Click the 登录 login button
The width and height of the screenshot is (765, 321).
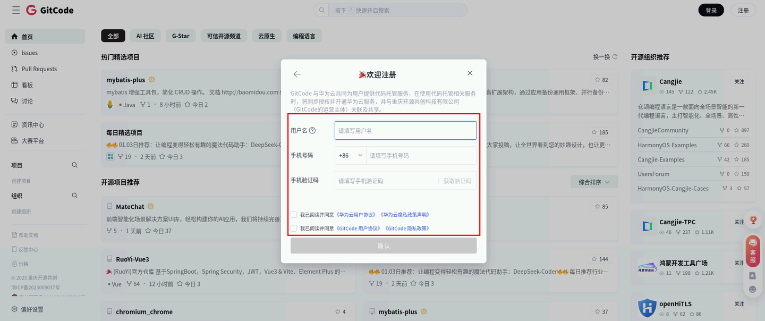711,10
